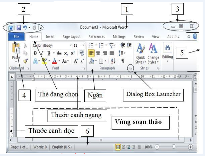Toggle Superscript formatting
This screenshot has height=156, width=205.
tap(72, 53)
